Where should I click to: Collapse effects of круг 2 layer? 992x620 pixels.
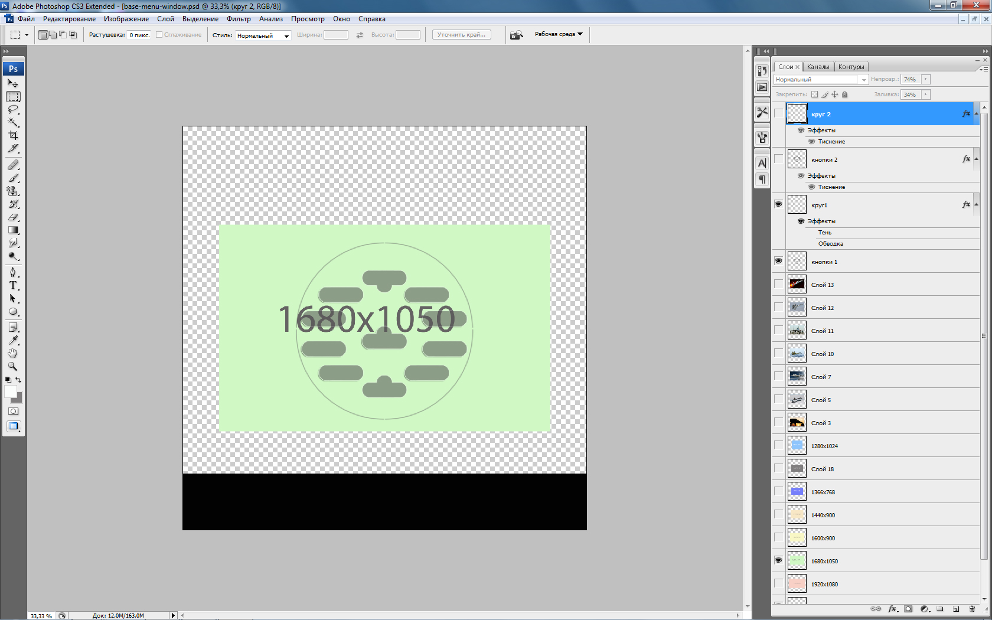[x=976, y=114]
